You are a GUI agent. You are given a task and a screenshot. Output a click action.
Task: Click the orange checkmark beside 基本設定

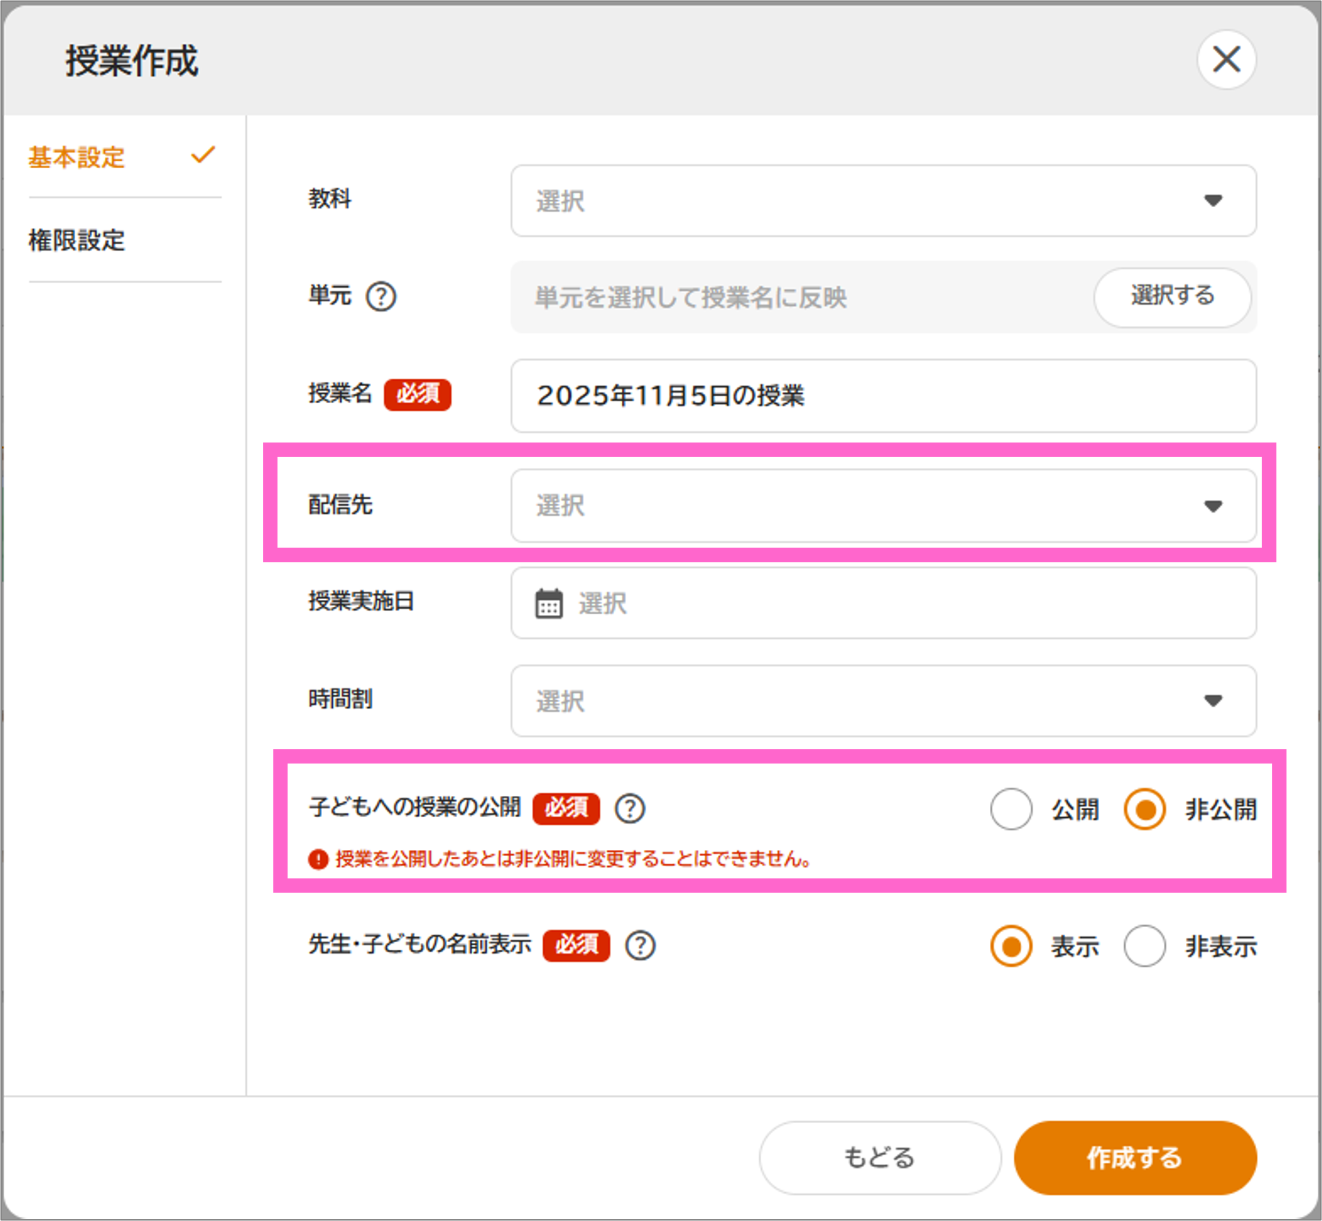[x=203, y=155]
